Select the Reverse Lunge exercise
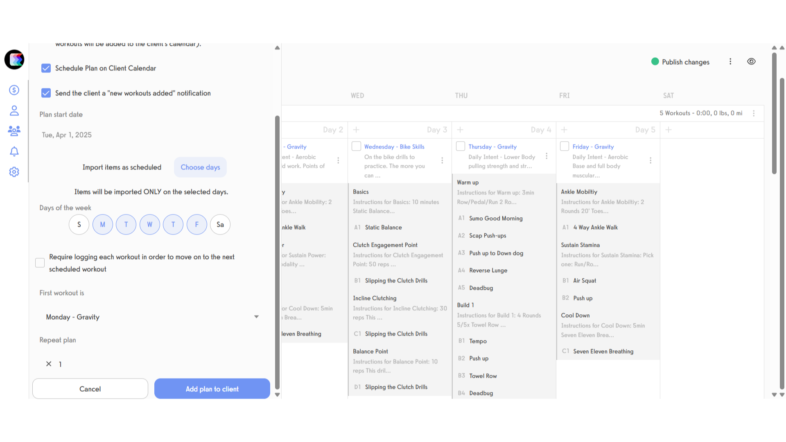 [x=488, y=271]
